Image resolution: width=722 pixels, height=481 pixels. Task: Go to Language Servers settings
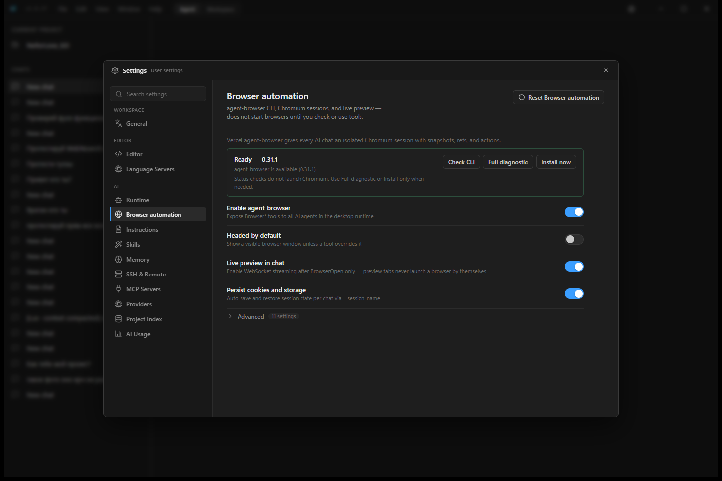point(158,169)
